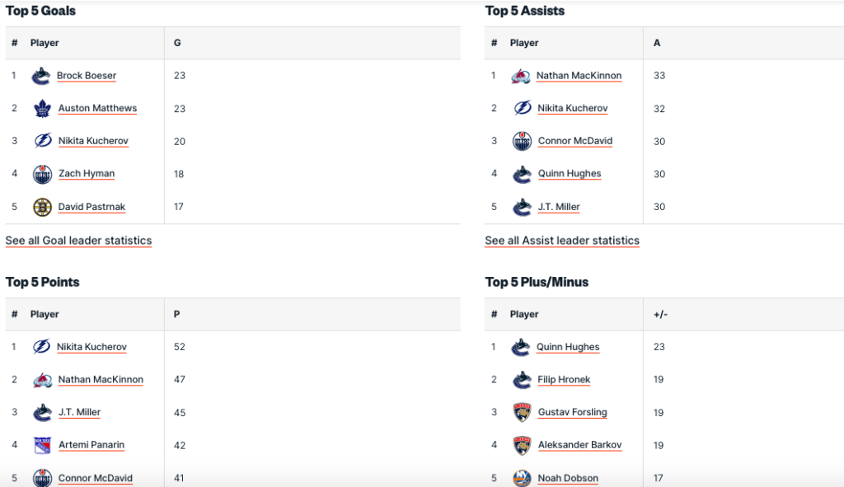Click the +/- column header

click(x=660, y=314)
